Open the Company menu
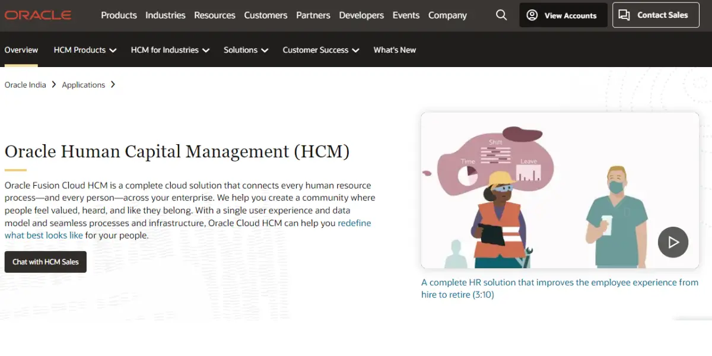712x356 pixels. [447, 15]
